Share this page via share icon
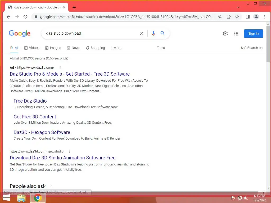Viewport: 271px width, 203px height. pos(228,17)
